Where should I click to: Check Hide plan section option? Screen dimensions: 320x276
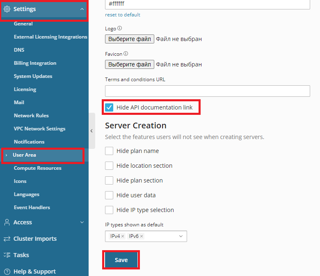click(109, 180)
